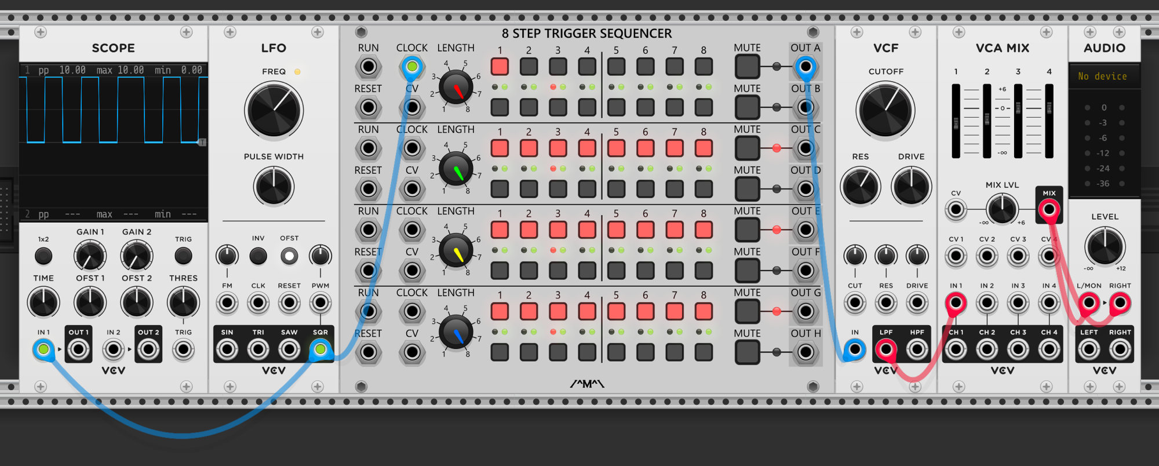Click the Audio LEVEL knob

(x=1105, y=246)
